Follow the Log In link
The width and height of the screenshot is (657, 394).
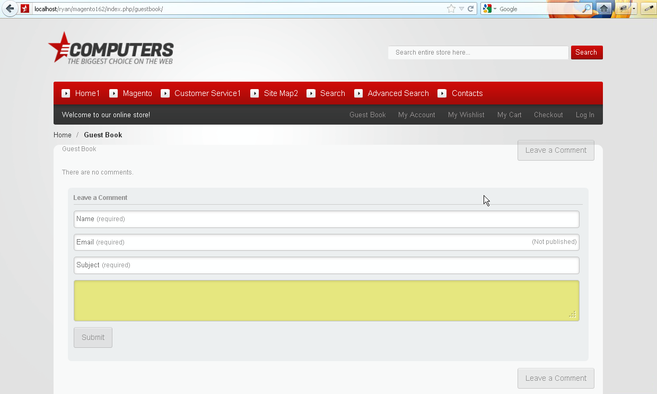tap(585, 115)
